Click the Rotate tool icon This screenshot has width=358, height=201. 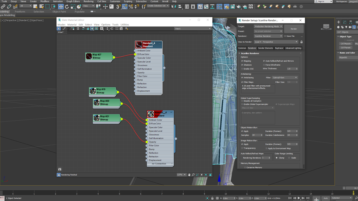(x=67, y=6)
